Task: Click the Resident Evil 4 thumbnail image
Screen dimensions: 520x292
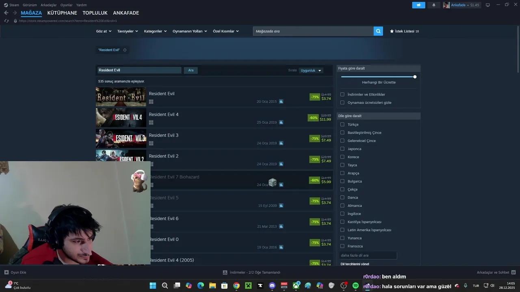Action: click(121, 118)
